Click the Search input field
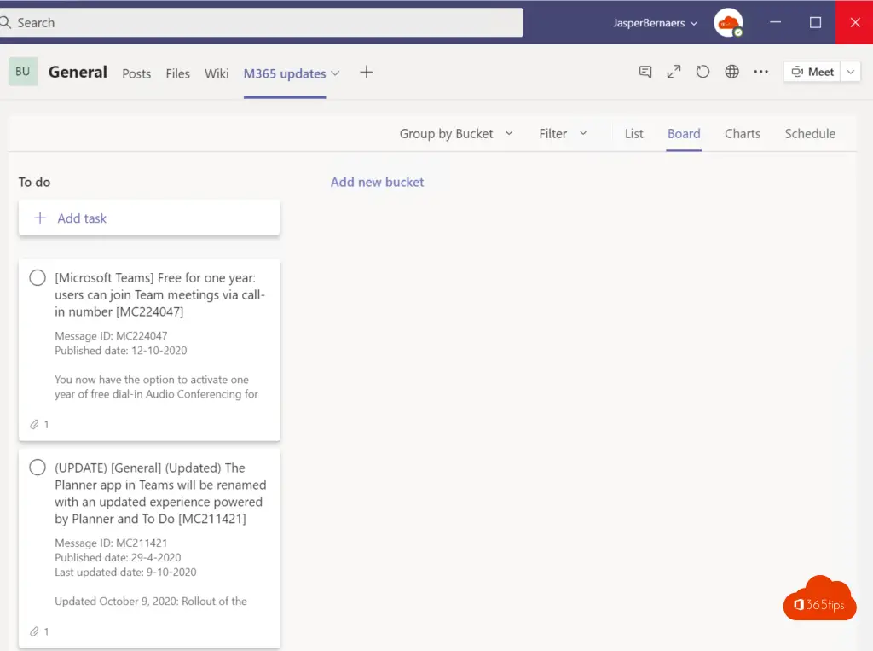The image size is (873, 651). (x=264, y=23)
